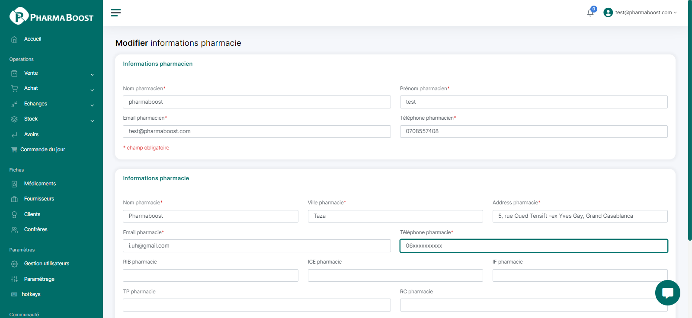Click the hotkeys keyboard icon
692x318 pixels.
(x=14, y=295)
